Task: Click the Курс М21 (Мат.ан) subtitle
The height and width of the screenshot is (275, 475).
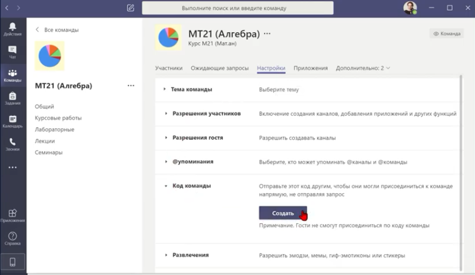Action: tap(213, 44)
